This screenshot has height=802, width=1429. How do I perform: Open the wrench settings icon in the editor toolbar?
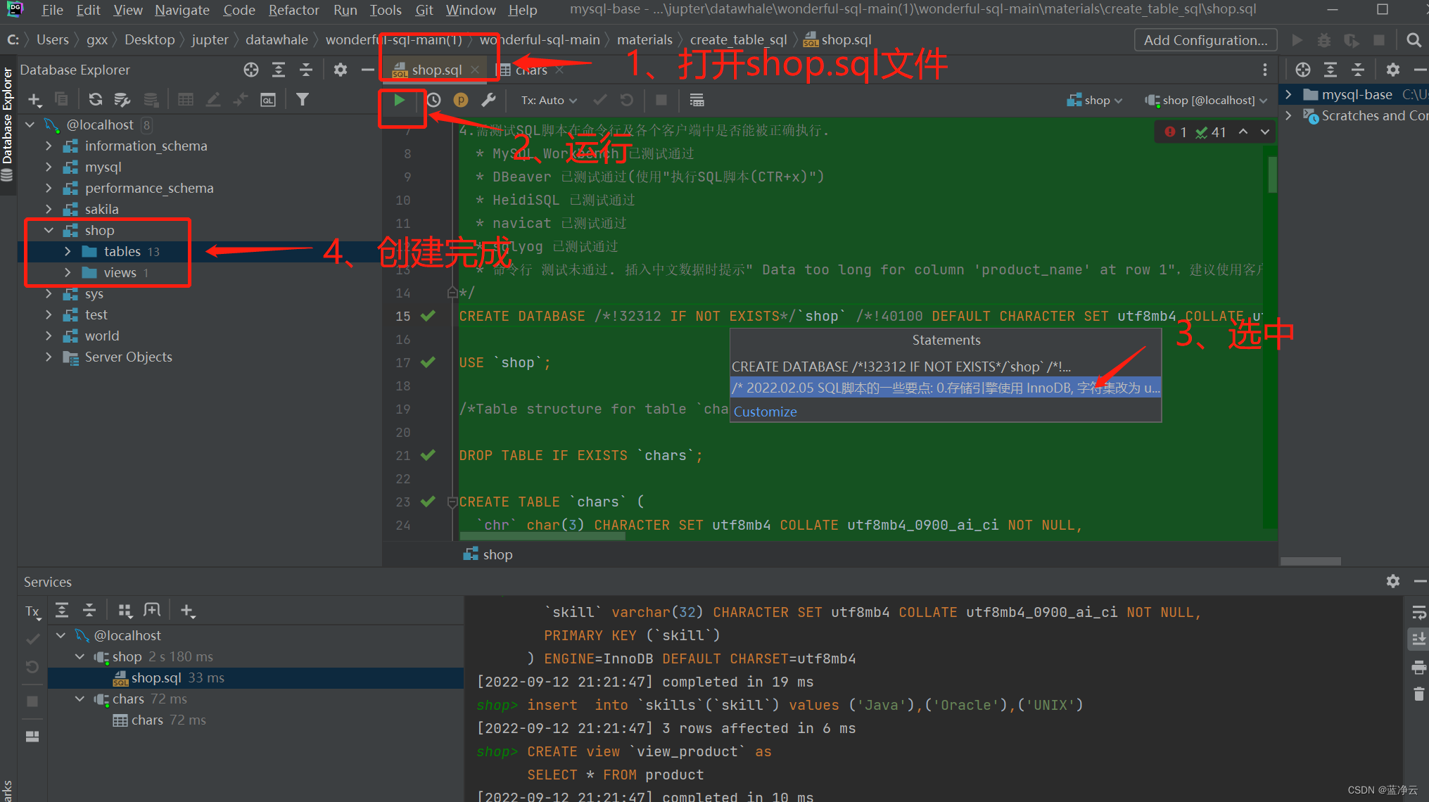pos(488,101)
